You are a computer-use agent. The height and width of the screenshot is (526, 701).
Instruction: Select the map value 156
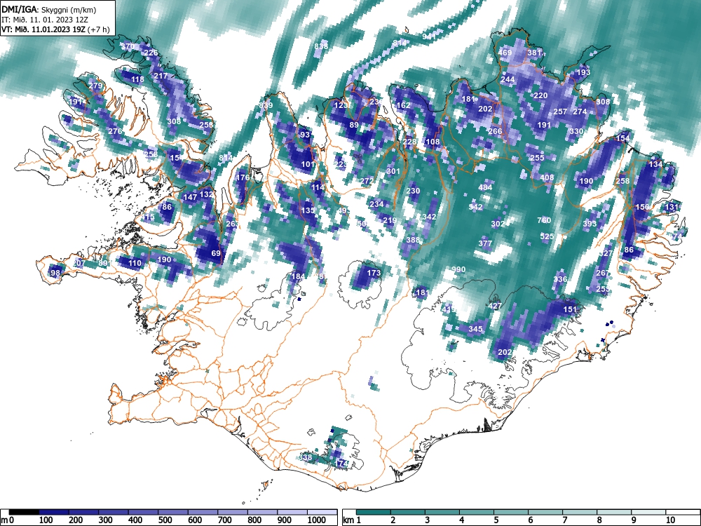coord(642,207)
